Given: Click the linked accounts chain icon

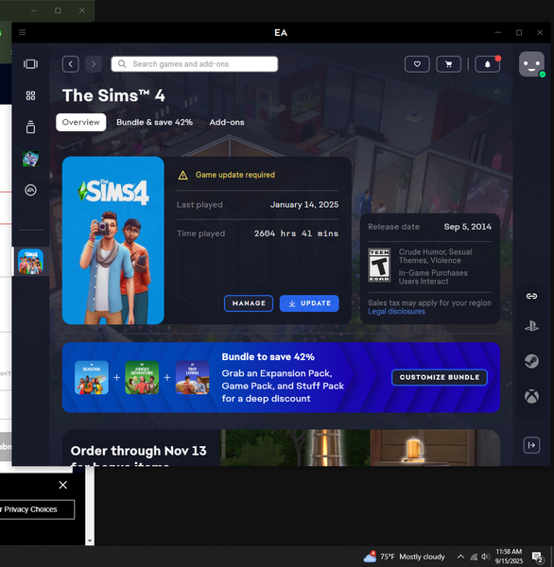Looking at the screenshot, I should pyautogui.click(x=531, y=296).
